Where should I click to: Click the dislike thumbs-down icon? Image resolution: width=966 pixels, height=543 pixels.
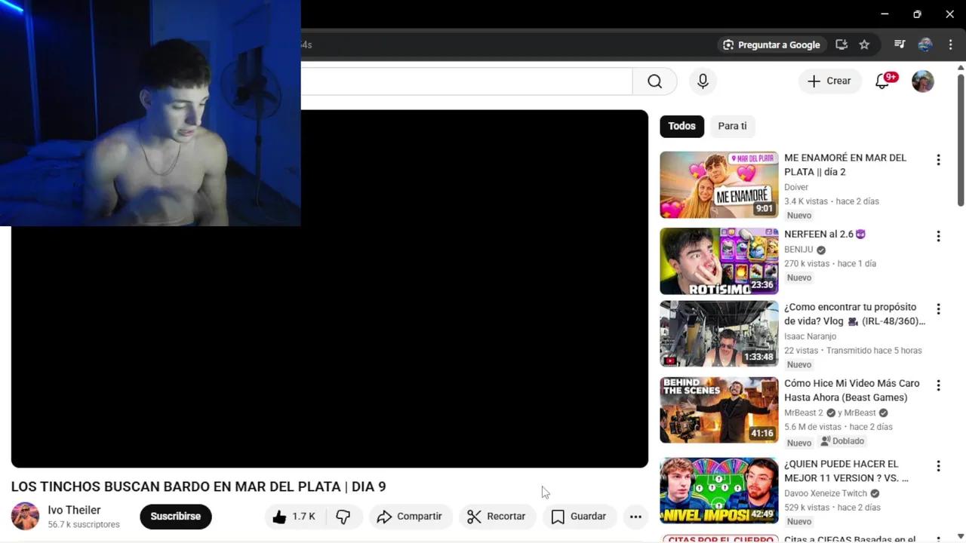click(x=343, y=516)
